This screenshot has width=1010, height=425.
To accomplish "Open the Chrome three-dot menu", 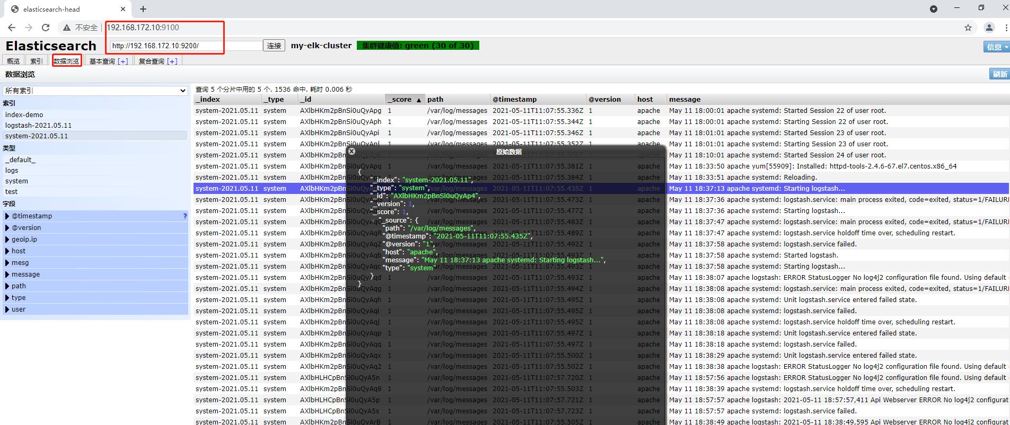I will [1006, 28].
